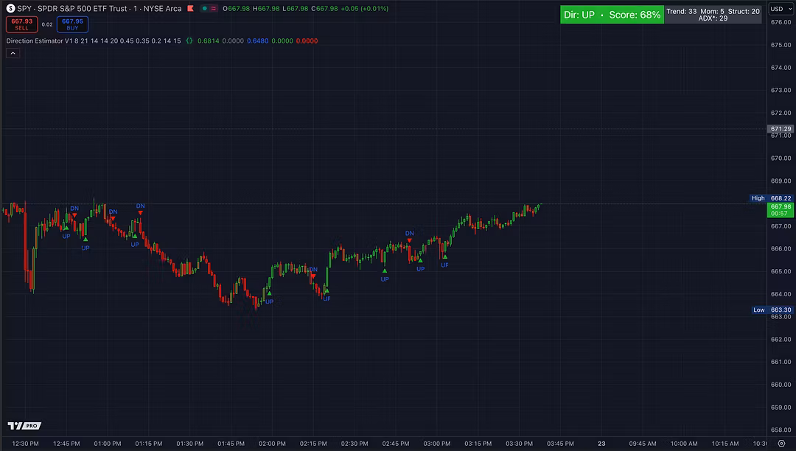This screenshot has height=451, width=796.
Task: Click the SPY symbol logo icon
Action: (10, 9)
